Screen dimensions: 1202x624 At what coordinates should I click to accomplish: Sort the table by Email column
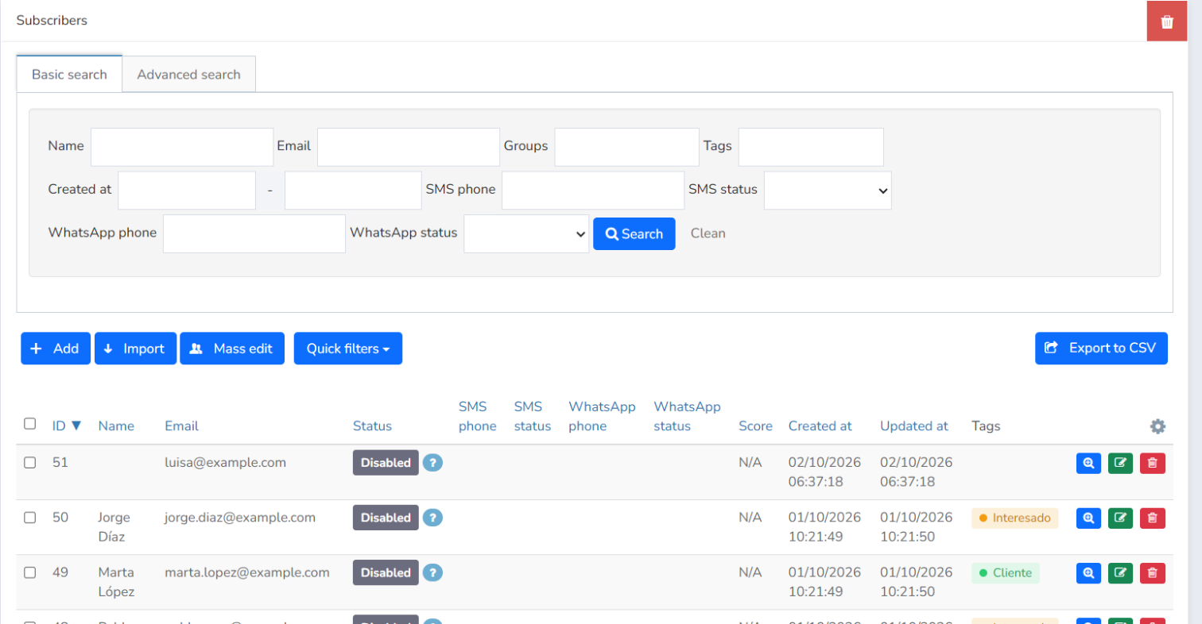[x=181, y=426]
